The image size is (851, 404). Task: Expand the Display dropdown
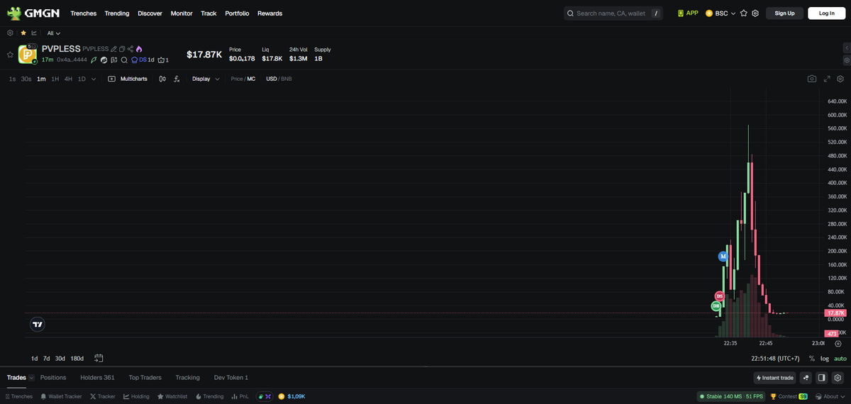(206, 79)
